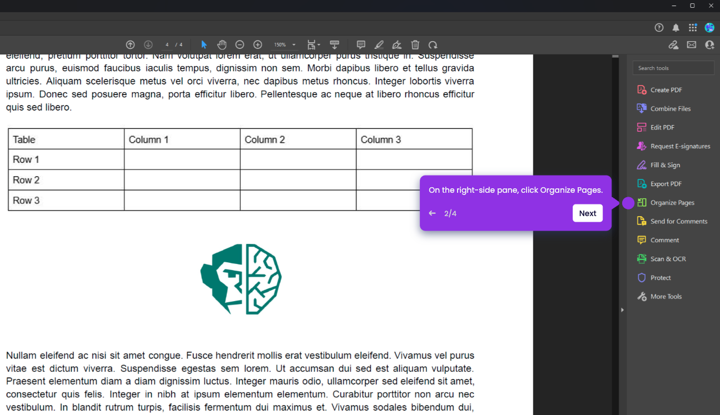This screenshot has height=415, width=720.
Task: Activate the Hand pan tool
Action: coord(221,44)
